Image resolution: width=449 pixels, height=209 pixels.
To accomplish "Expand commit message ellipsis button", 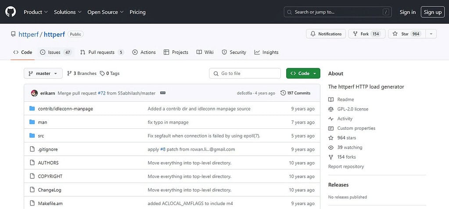I will [x=163, y=93].
